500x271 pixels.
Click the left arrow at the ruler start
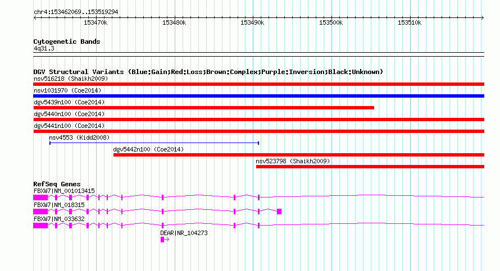click(35, 18)
